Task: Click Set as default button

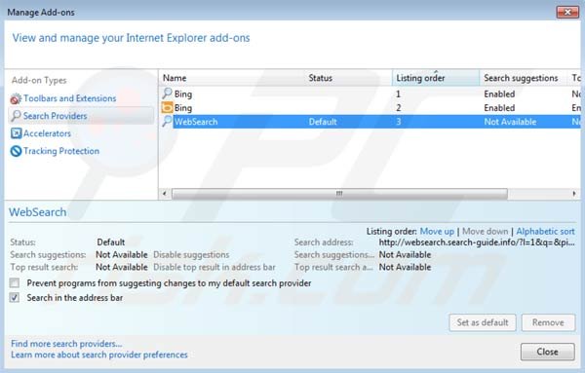Action: (x=483, y=322)
